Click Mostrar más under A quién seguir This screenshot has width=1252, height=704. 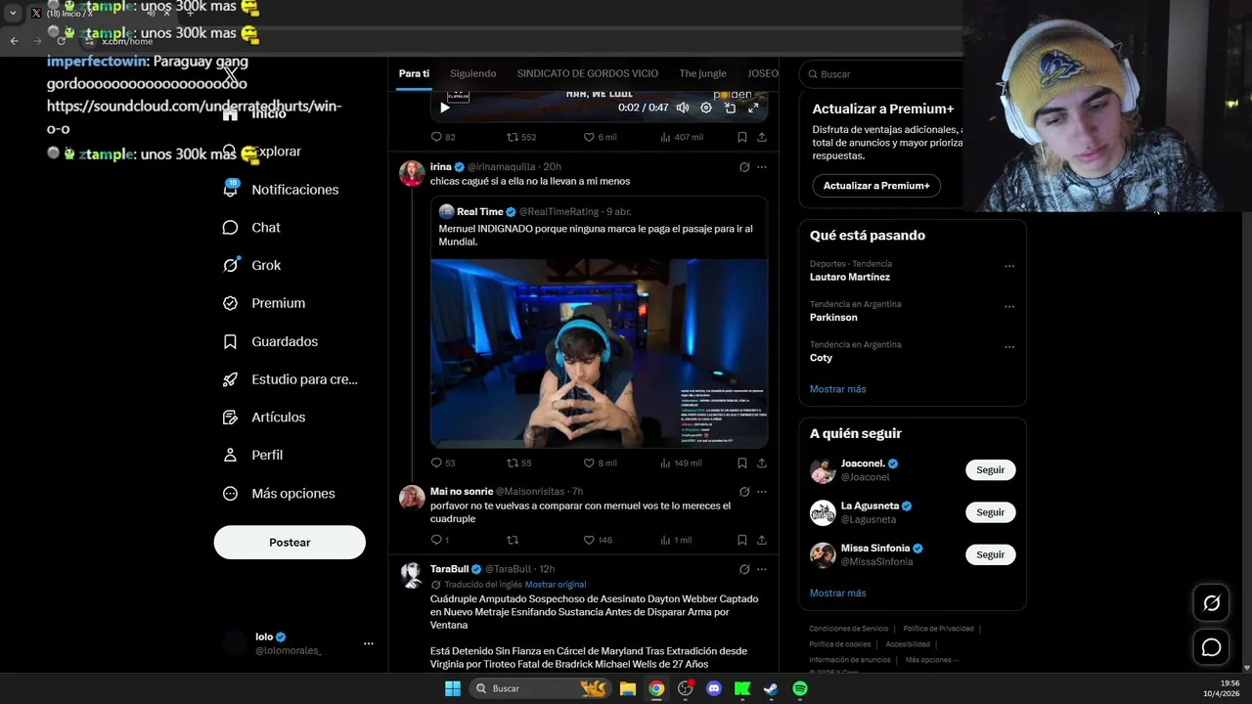837,593
